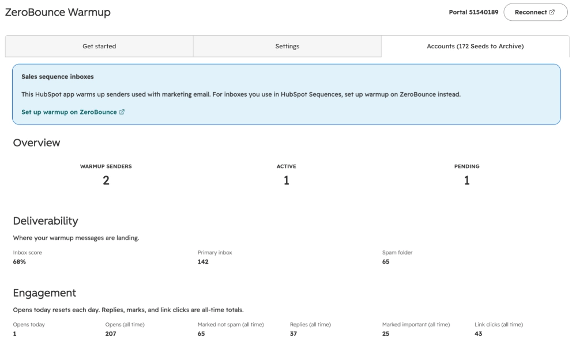Click the Sales sequence inboxes heading
The image size is (576, 361).
[x=57, y=77]
